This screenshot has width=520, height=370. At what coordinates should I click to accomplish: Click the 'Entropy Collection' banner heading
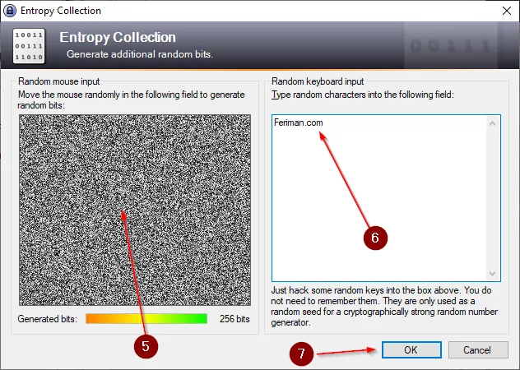click(118, 37)
